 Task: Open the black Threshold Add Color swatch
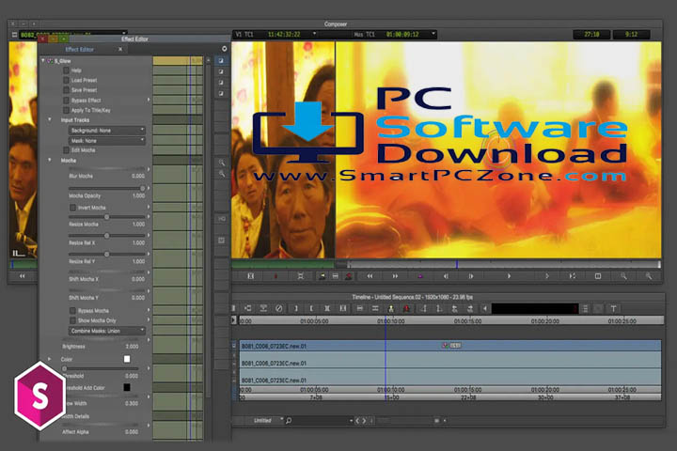coord(127,387)
